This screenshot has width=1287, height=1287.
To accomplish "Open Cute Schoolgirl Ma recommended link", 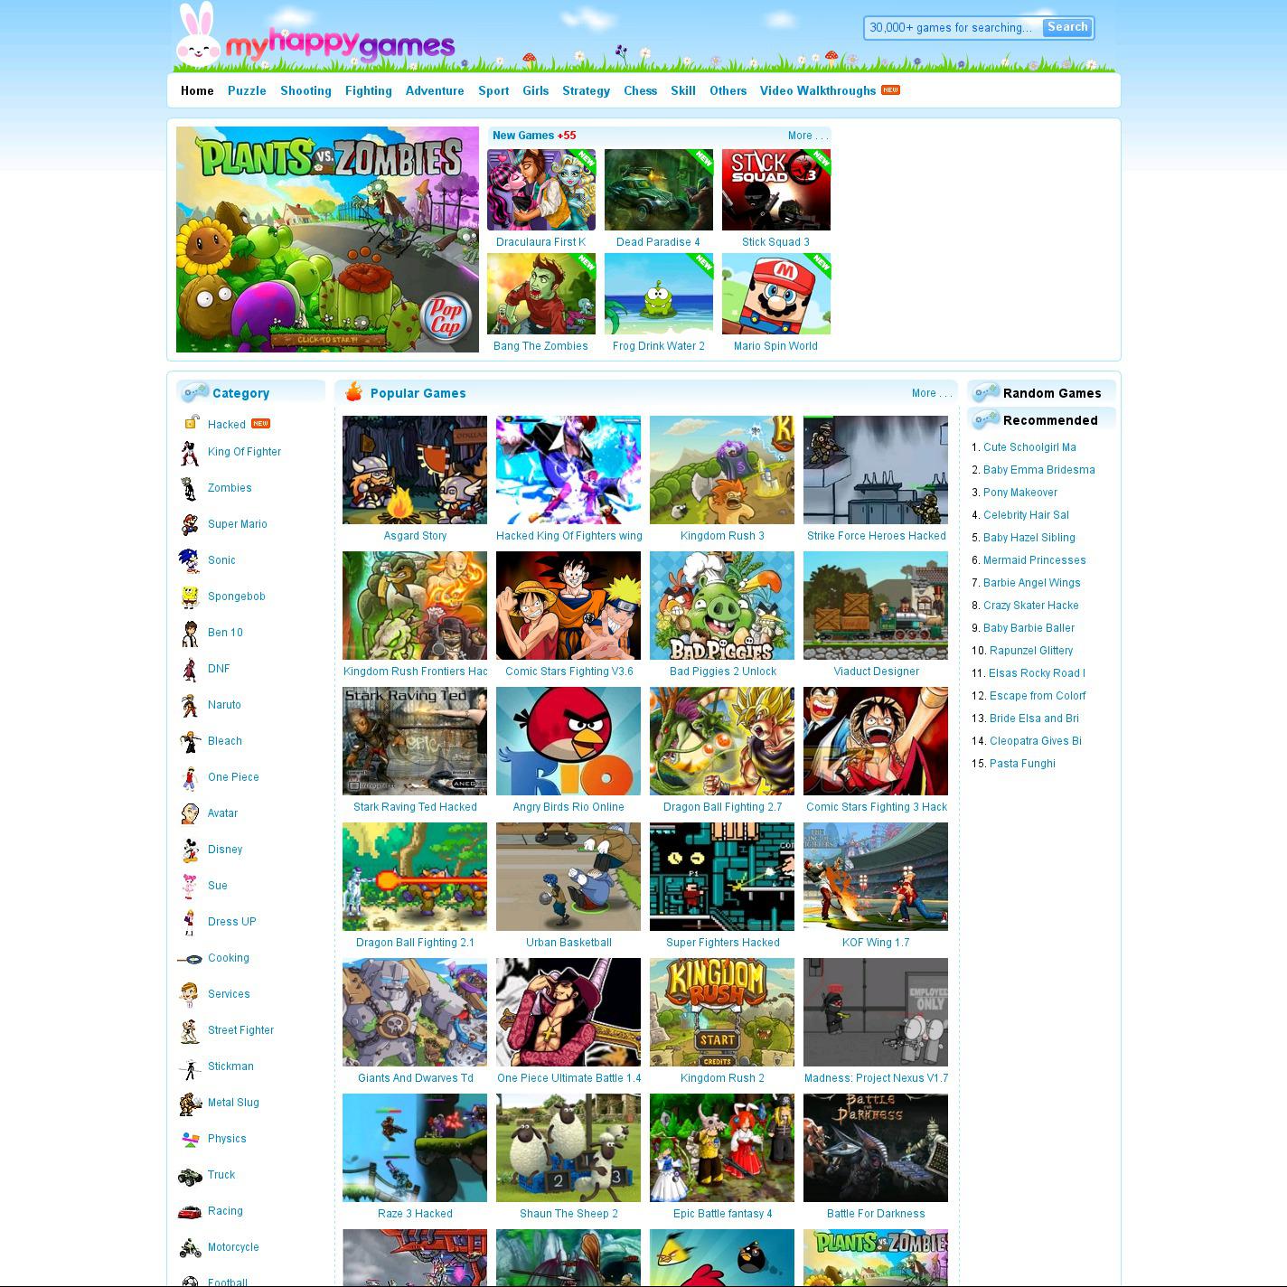I will pyautogui.click(x=1029, y=447).
